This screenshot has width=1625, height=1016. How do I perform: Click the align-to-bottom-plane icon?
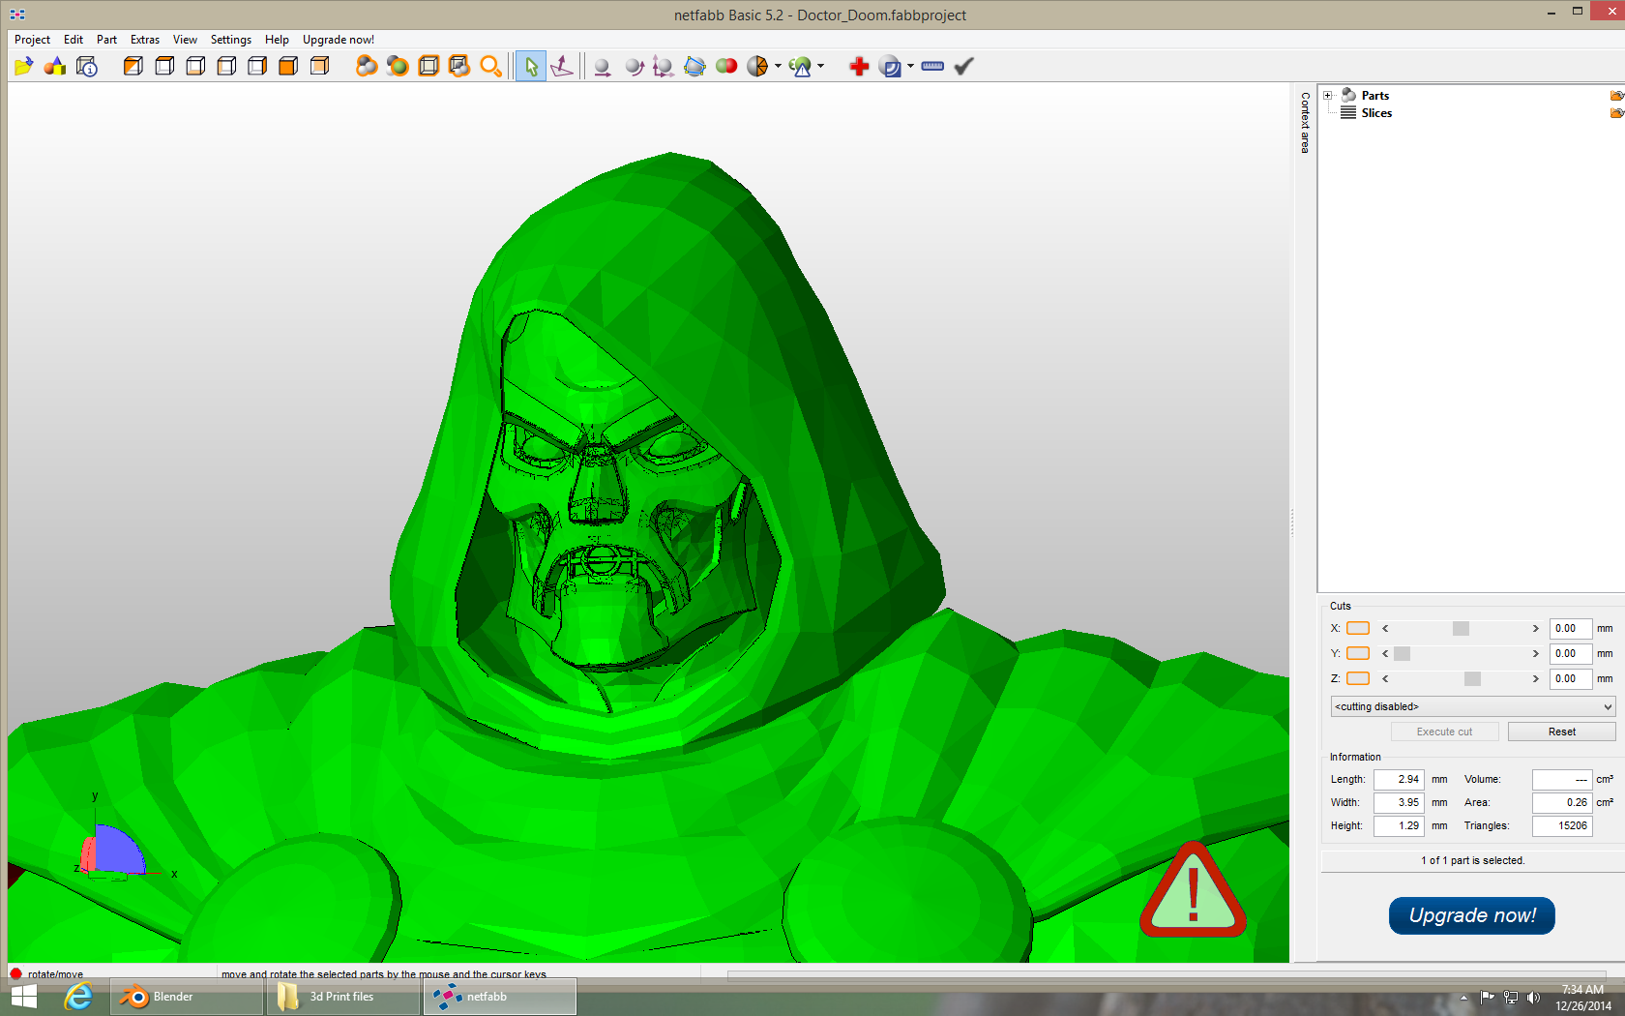[562, 66]
